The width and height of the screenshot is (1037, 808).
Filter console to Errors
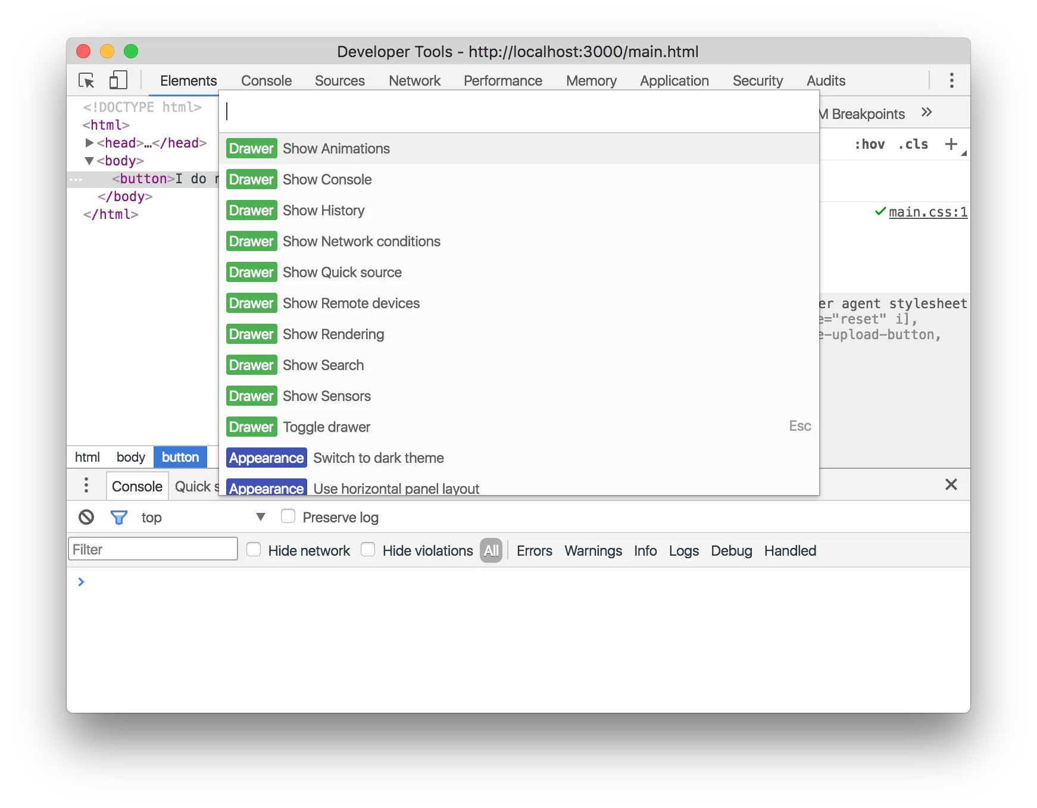(534, 550)
